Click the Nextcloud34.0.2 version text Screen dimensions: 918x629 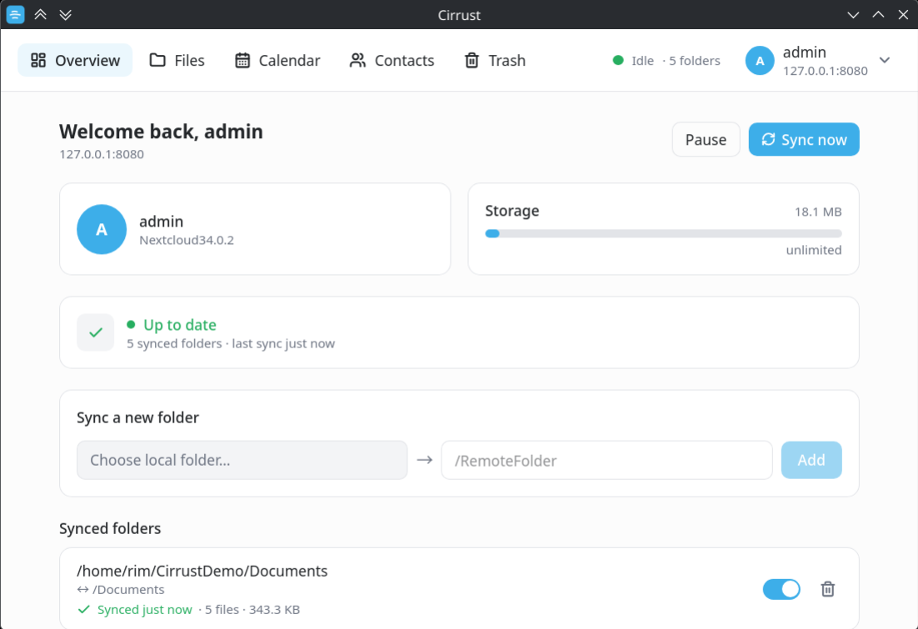186,240
